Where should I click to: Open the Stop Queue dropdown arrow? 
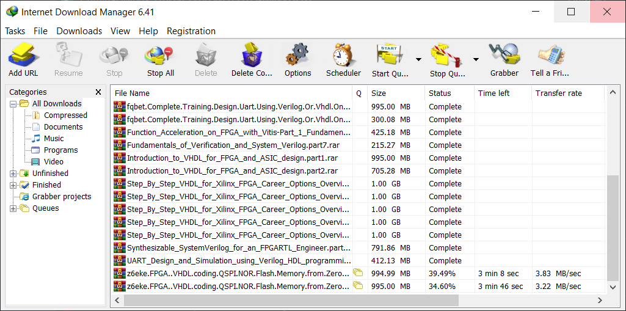click(x=476, y=59)
